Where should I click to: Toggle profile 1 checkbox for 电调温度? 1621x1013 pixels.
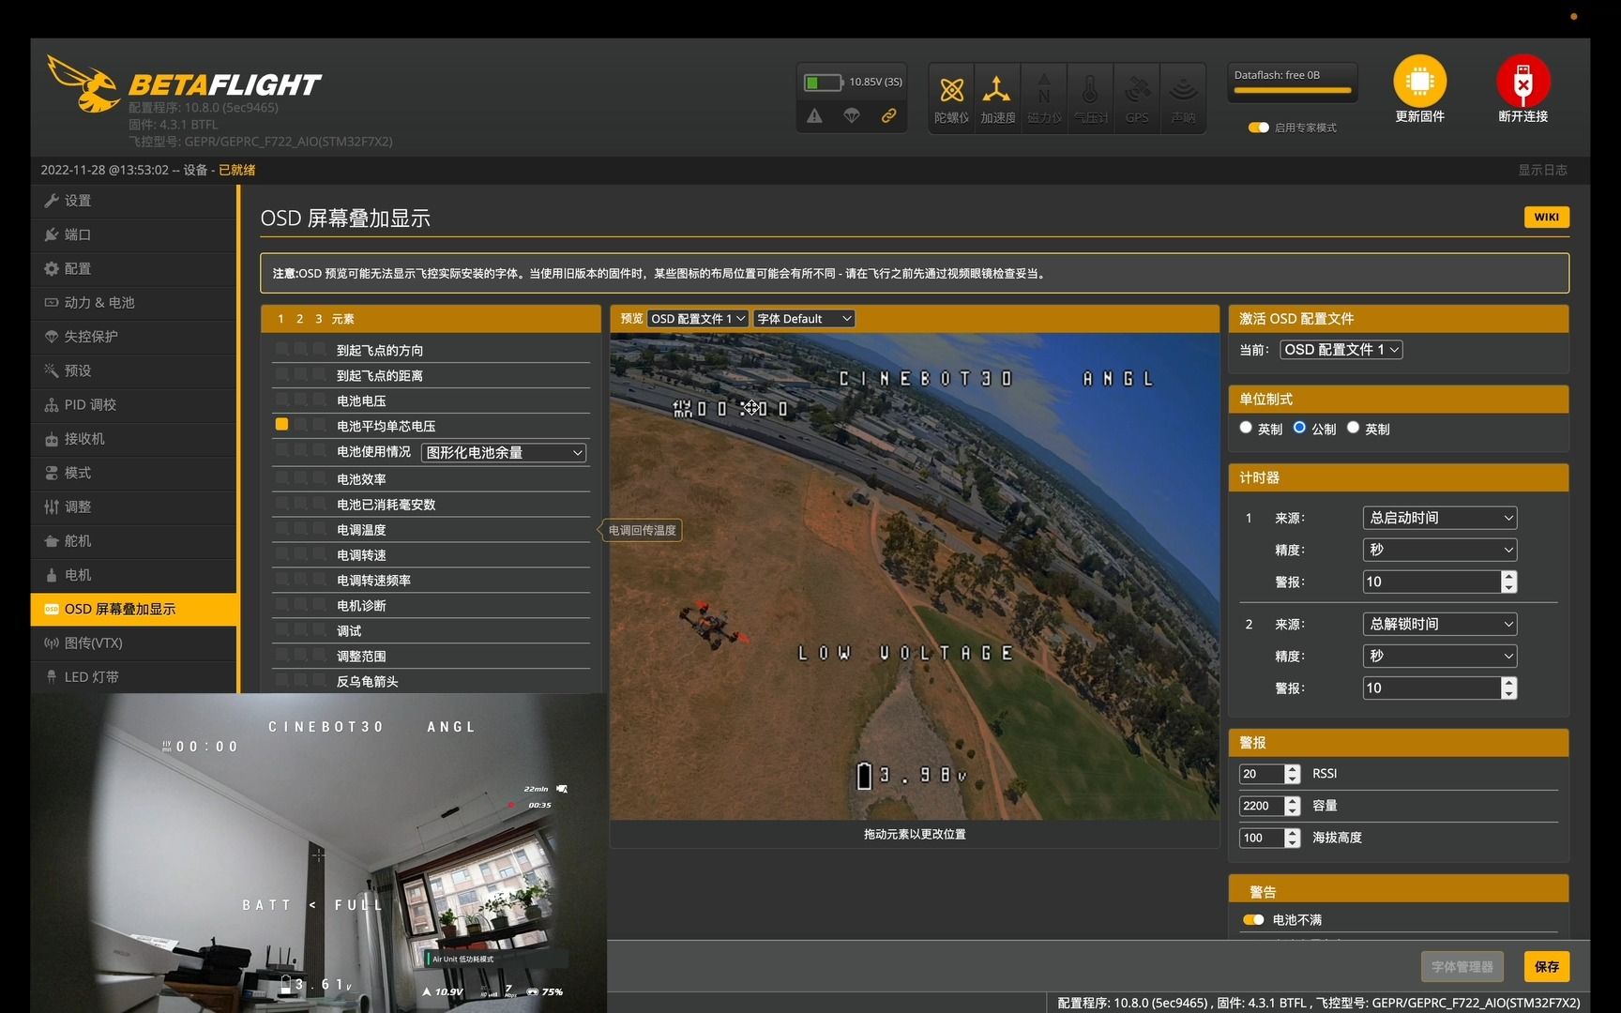pos(281,528)
